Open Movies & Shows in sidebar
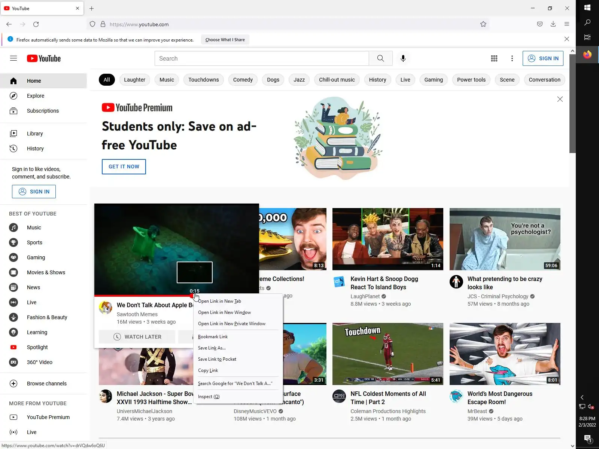This screenshot has height=449, width=599. 43,272
